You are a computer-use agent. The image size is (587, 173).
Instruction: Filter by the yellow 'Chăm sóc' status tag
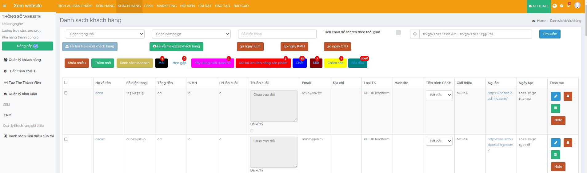coord(335,63)
